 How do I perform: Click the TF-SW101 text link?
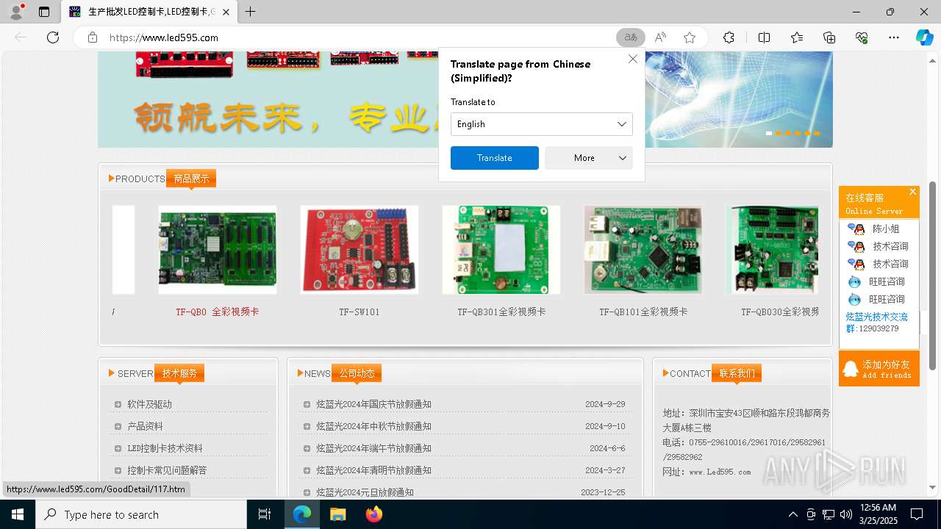click(x=359, y=312)
